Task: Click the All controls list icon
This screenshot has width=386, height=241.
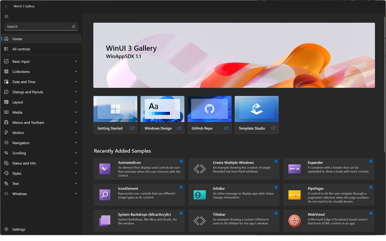Action: pyautogui.click(x=6, y=49)
